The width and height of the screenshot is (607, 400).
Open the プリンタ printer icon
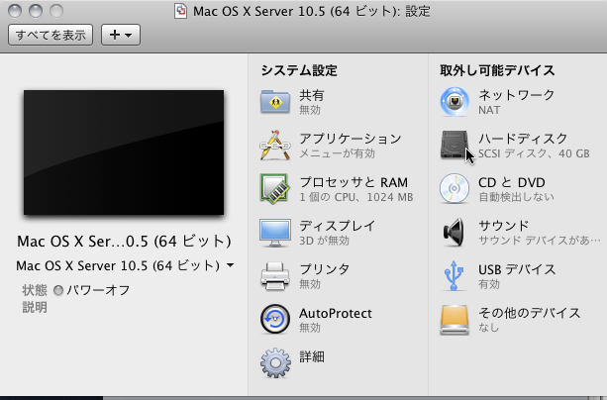[x=274, y=276]
